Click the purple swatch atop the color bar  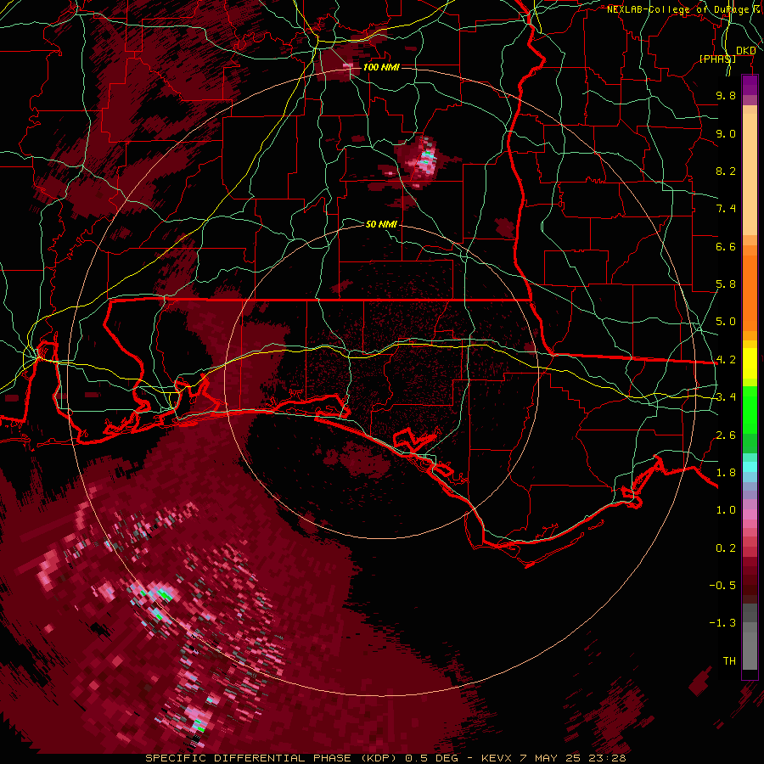coord(750,85)
